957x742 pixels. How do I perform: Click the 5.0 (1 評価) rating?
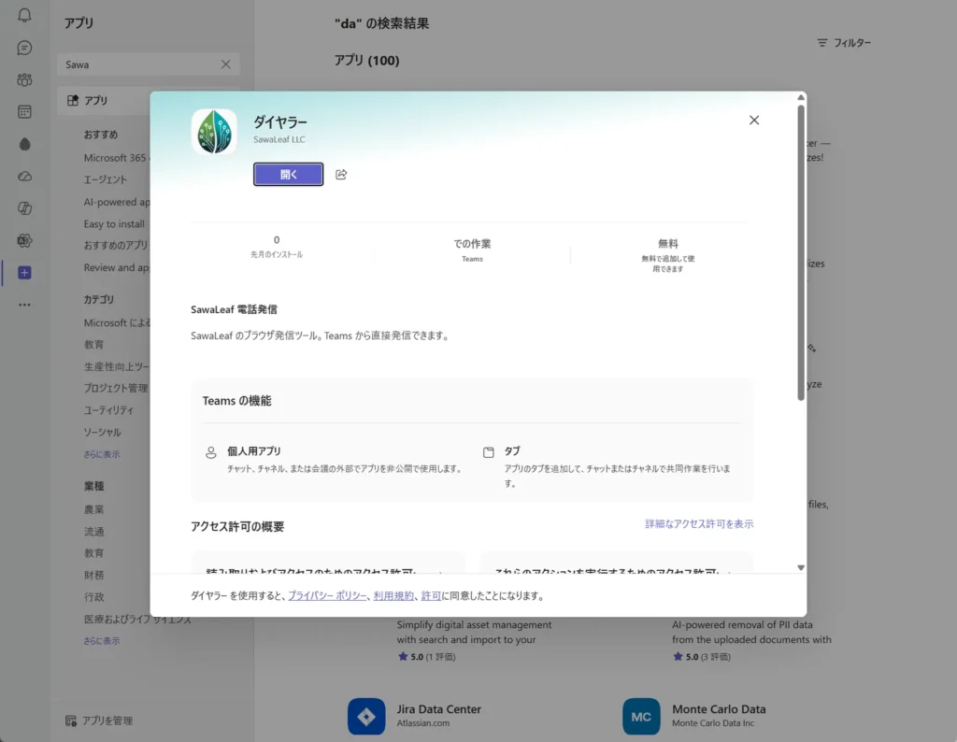pos(426,657)
